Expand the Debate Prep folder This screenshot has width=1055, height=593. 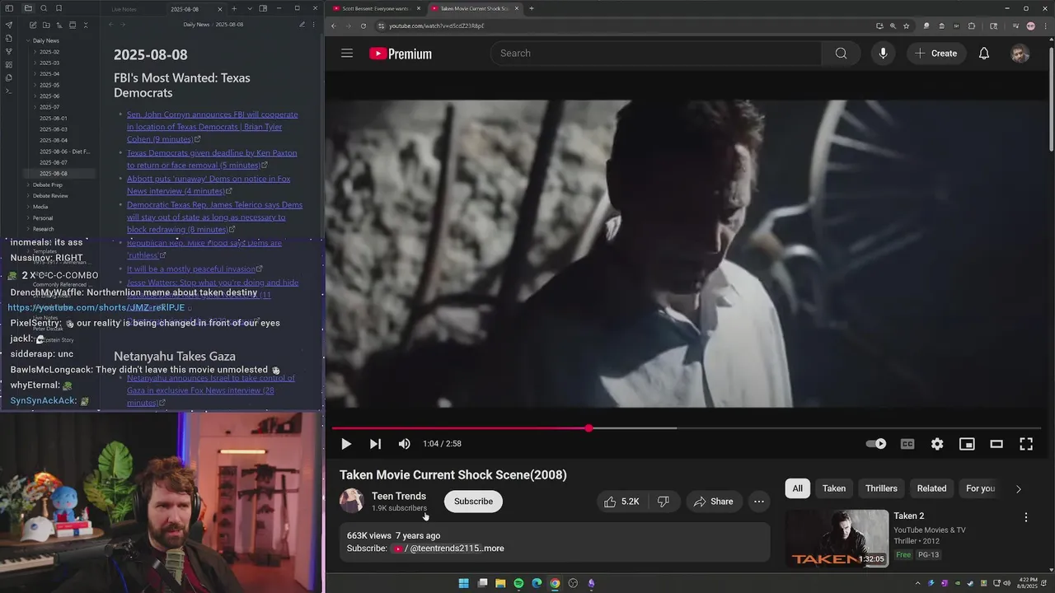pyautogui.click(x=47, y=184)
